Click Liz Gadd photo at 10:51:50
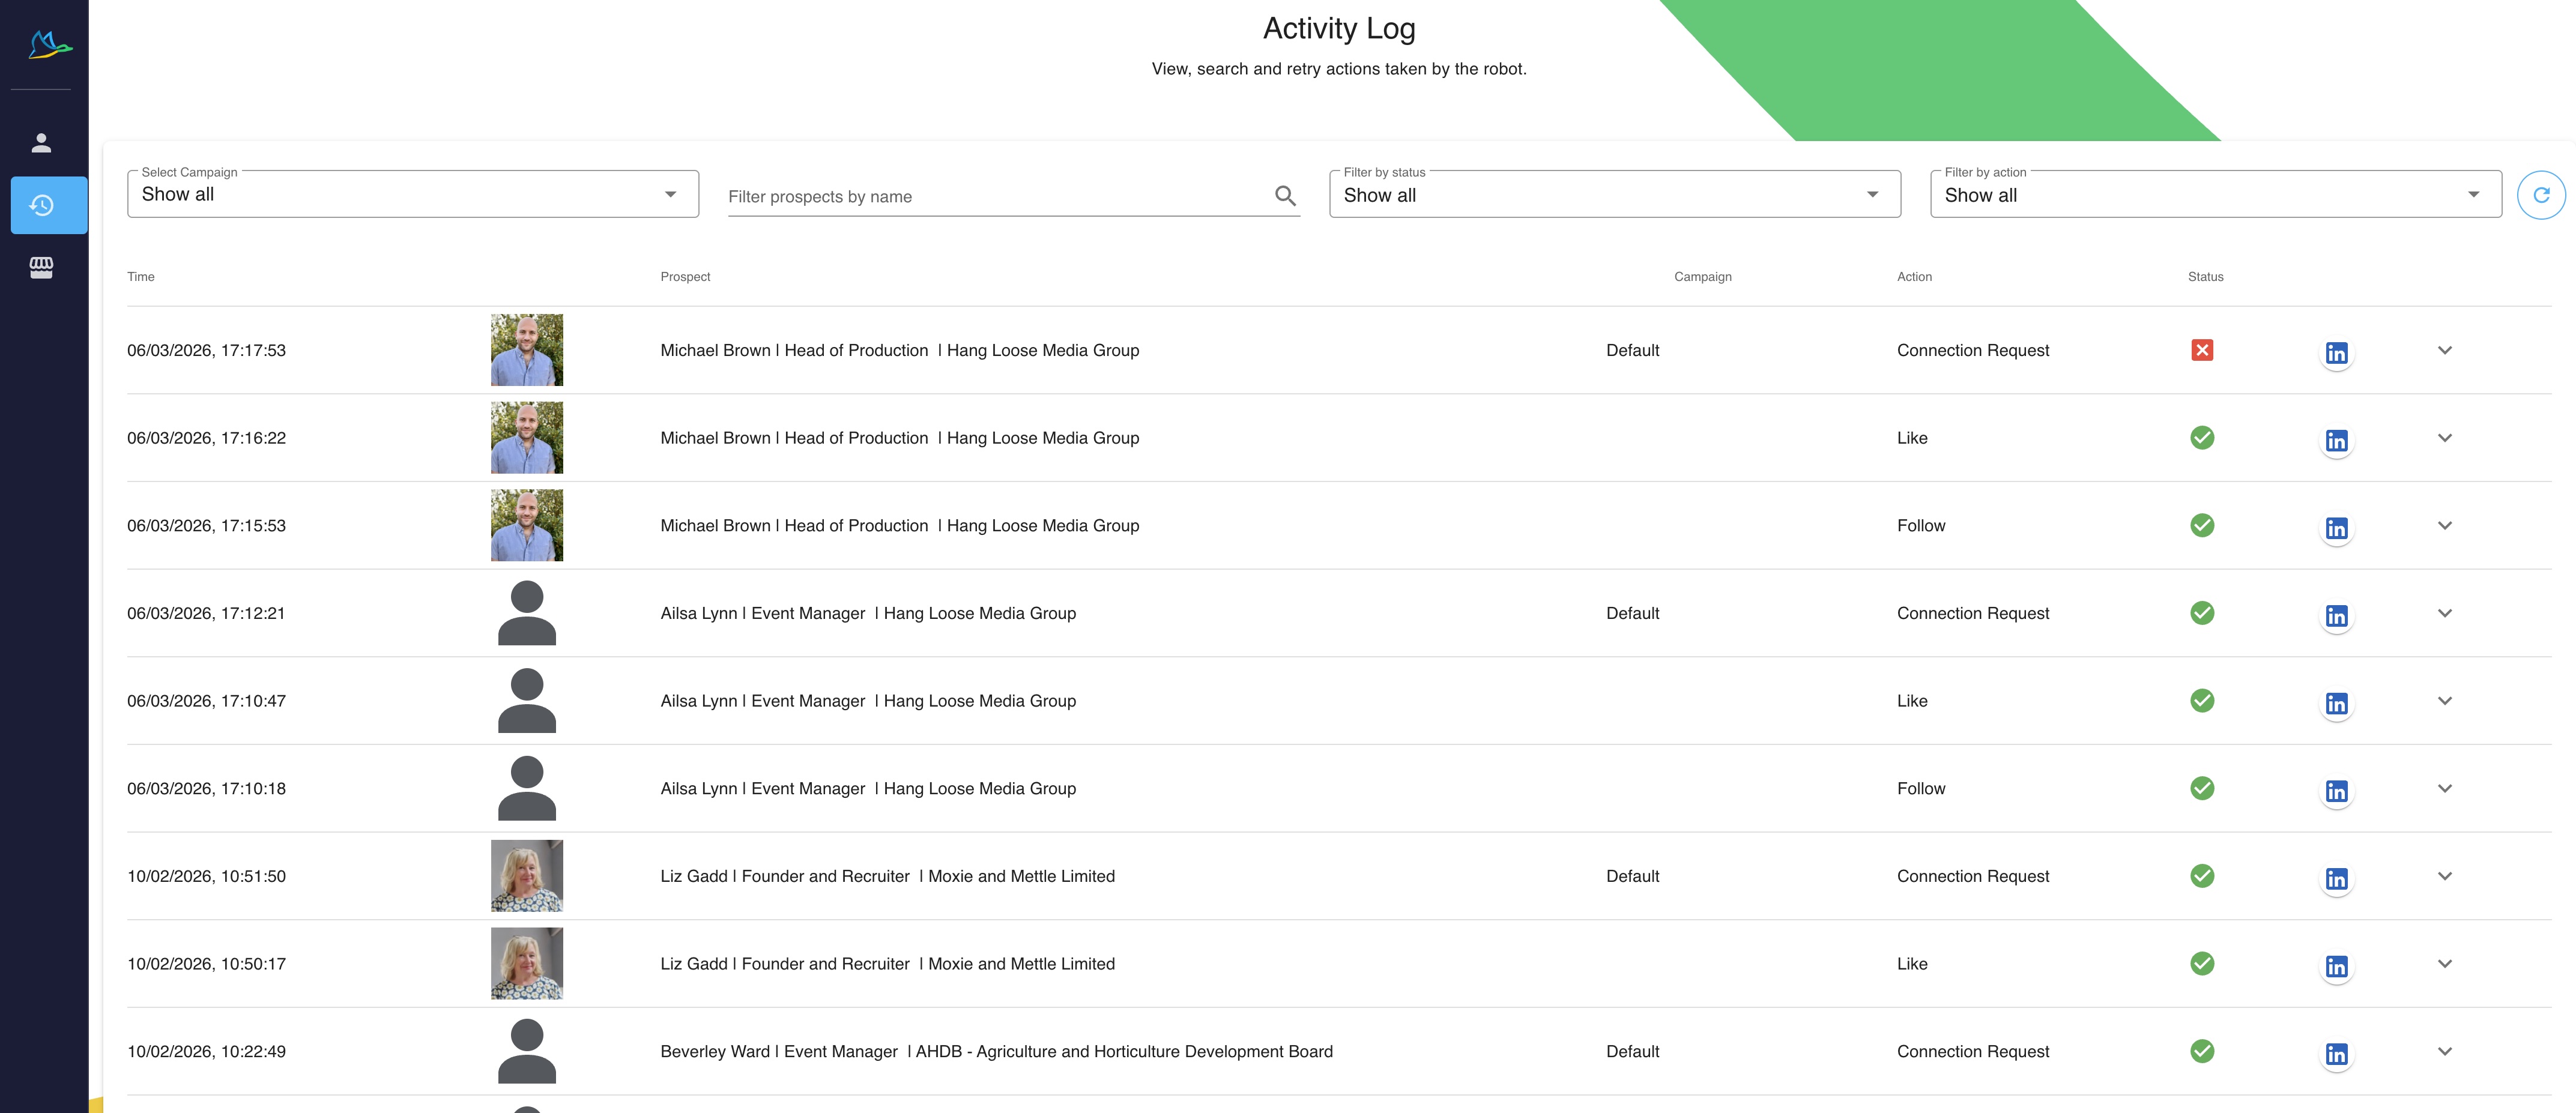The width and height of the screenshot is (2576, 1113). click(x=527, y=876)
